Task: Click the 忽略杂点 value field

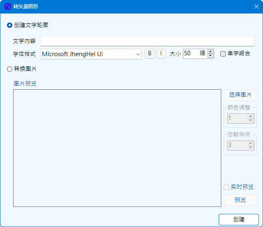Action: pyautogui.click(x=238, y=145)
